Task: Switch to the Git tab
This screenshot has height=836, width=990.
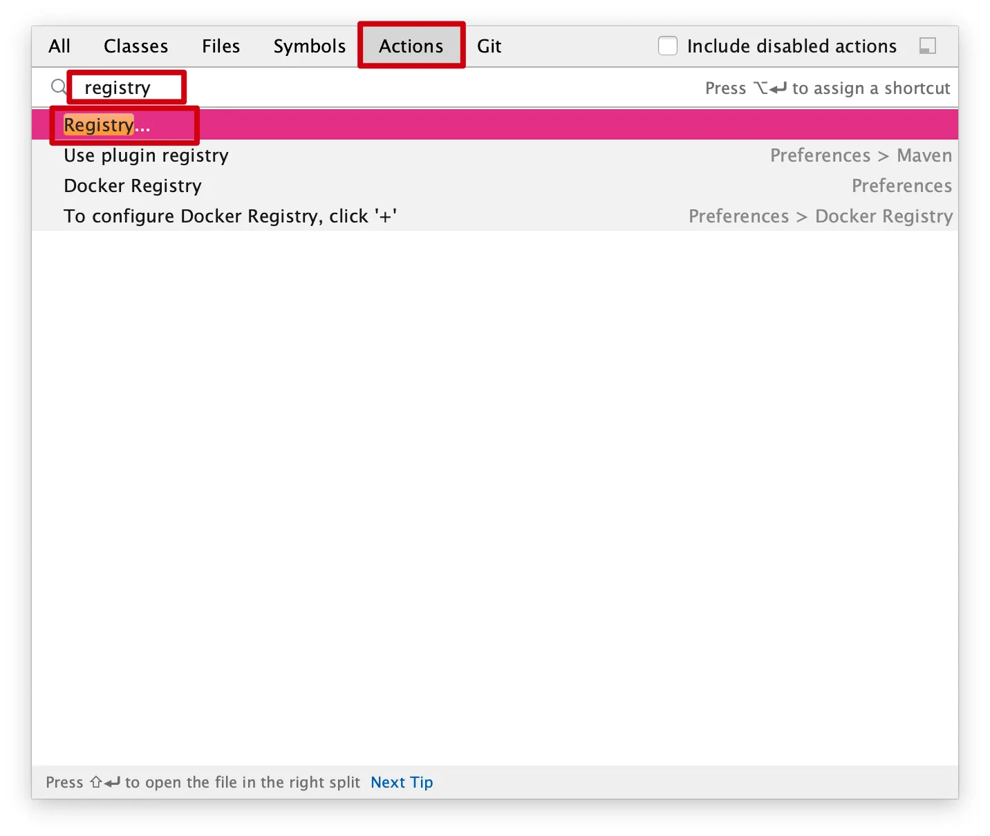Action: pos(489,46)
